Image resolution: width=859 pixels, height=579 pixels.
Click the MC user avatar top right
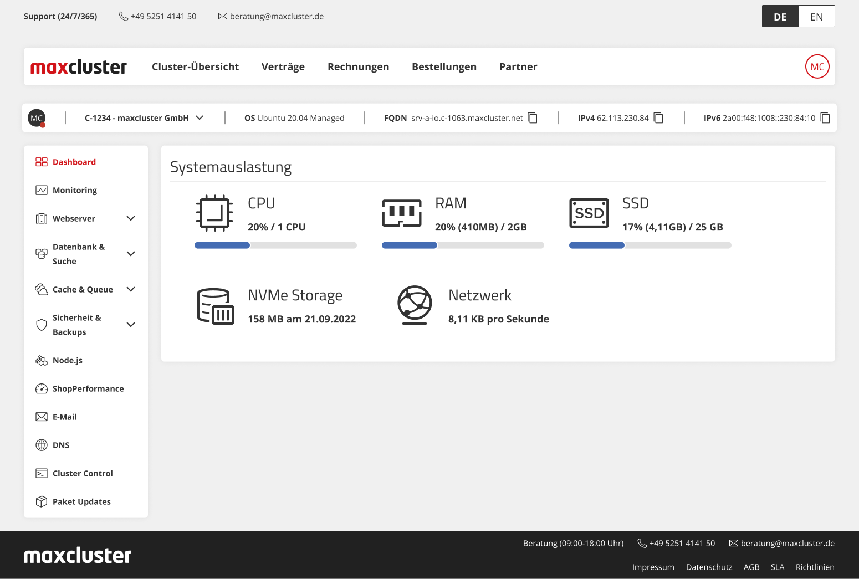pyautogui.click(x=817, y=66)
